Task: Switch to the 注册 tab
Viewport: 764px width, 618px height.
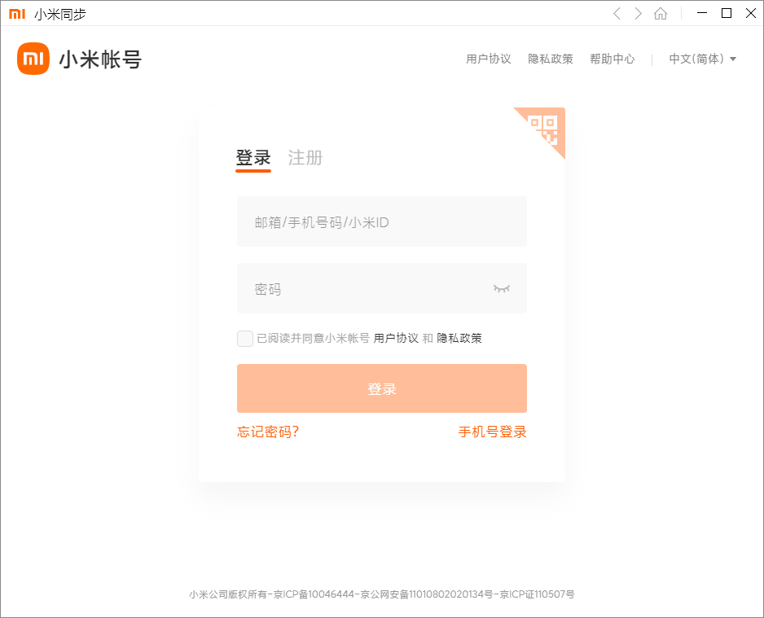Action: [x=305, y=158]
